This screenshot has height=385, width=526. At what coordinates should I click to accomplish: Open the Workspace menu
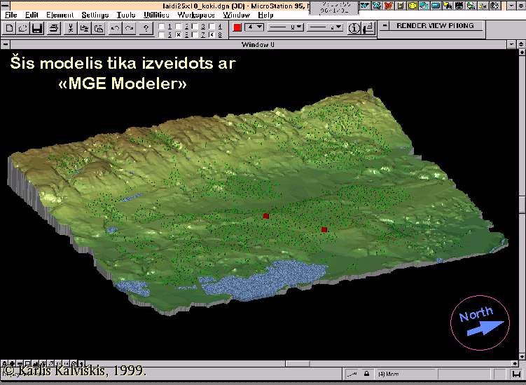pos(196,15)
